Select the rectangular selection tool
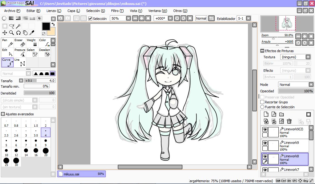The height and width of the screenshot is (184, 315). [x=5, y=26]
